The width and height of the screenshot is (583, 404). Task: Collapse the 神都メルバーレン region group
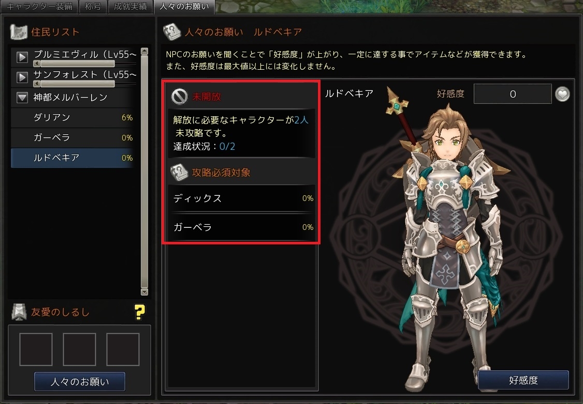pos(22,97)
